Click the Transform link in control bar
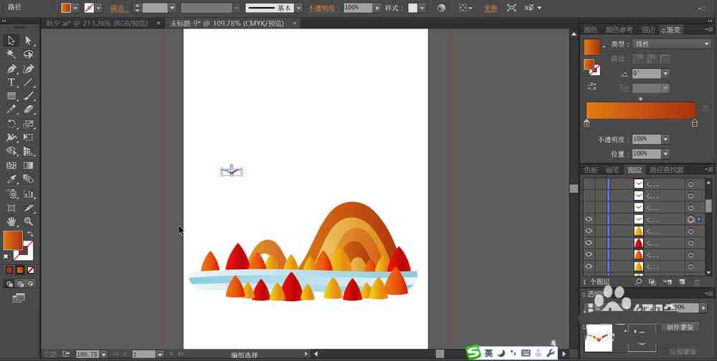The image size is (717, 361). tap(490, 8)
